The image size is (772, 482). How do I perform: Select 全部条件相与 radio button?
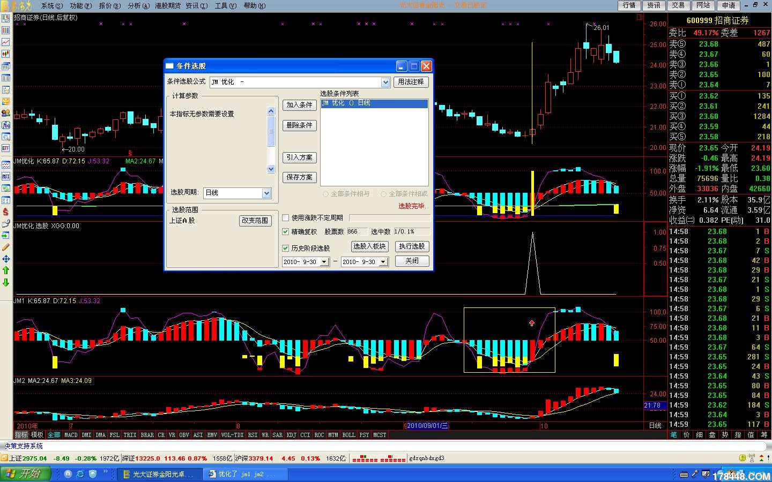(325, 194)
